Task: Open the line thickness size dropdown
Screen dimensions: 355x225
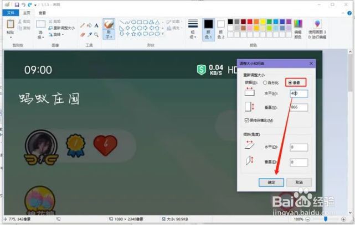Action: tap(193, 29)
